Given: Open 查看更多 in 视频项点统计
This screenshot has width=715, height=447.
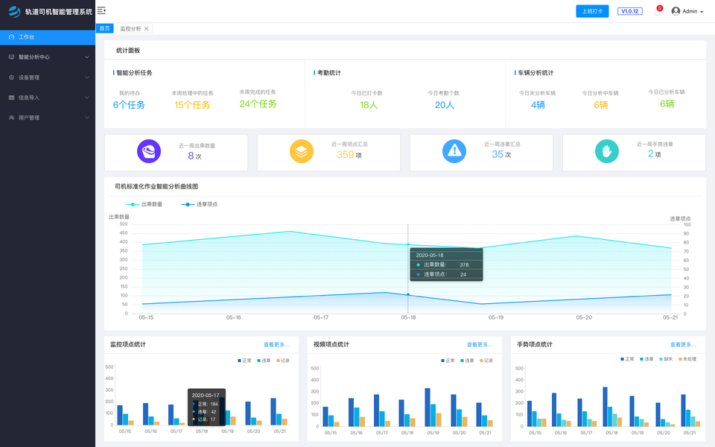Looking at the screenshot, I should point(480,345).
